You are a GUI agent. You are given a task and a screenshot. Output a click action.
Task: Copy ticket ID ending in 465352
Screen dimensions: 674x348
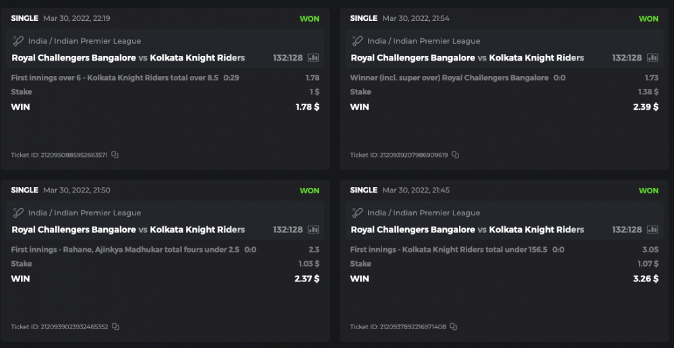pos(115,327)
